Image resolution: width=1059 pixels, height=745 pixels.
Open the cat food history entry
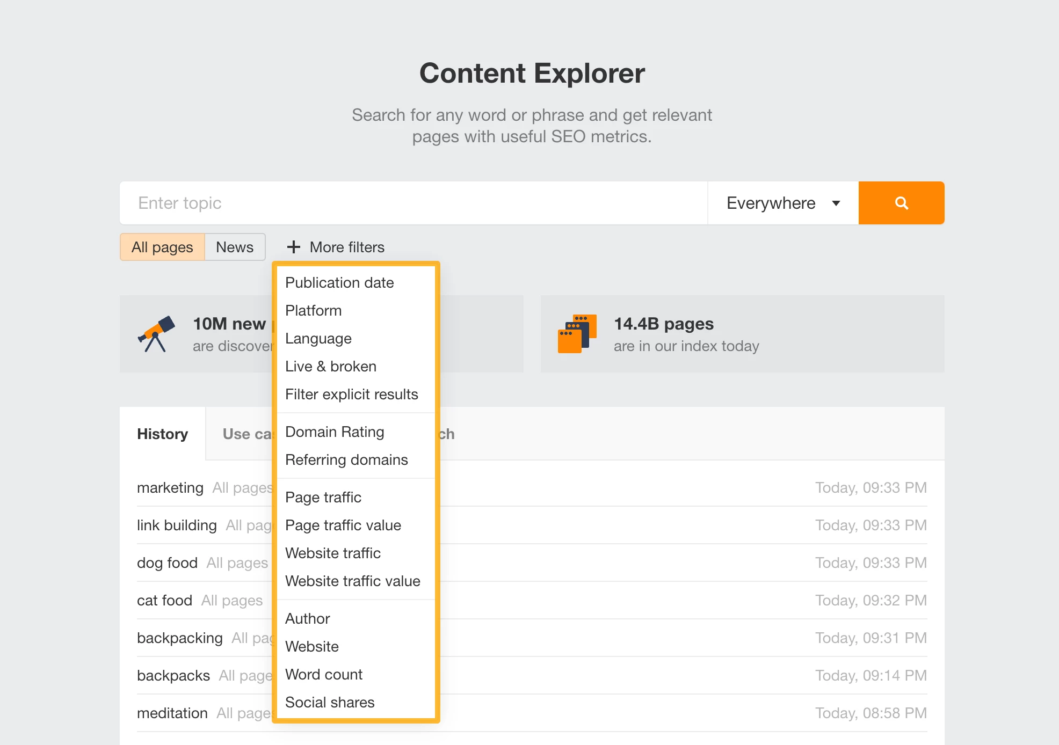pos(164,601)
